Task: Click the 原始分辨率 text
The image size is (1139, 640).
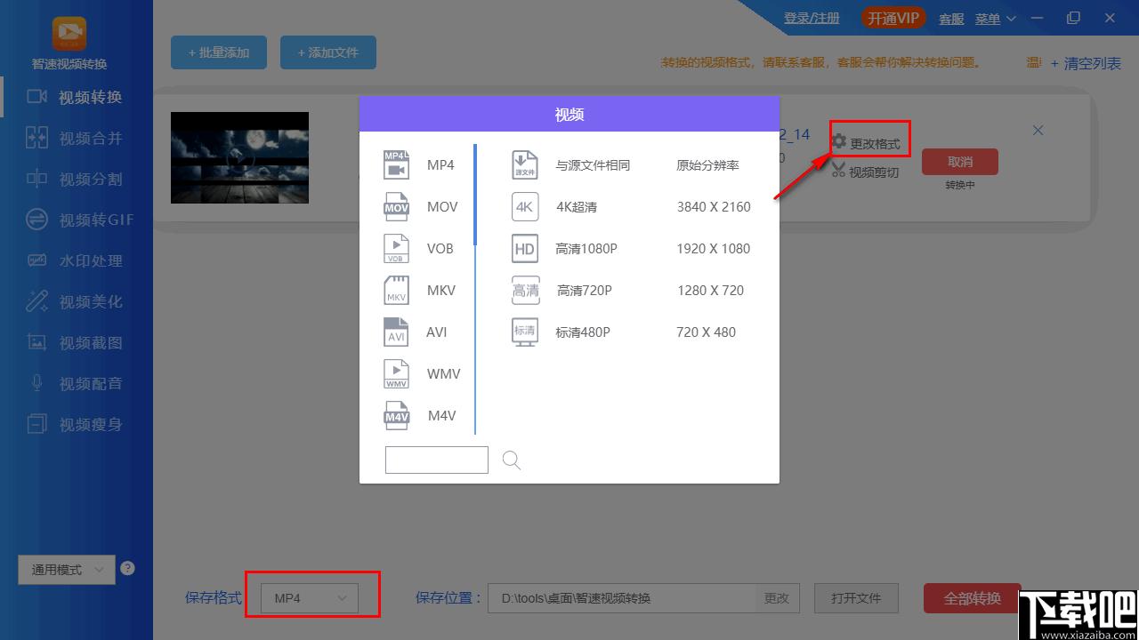Action: pyautogui.click(x=707, y=165)
